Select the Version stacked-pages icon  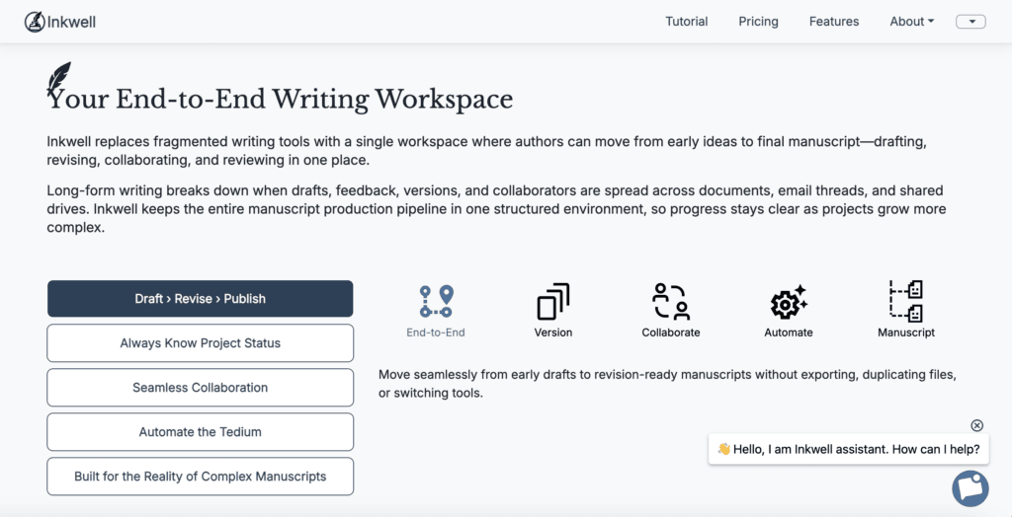coord(553,301)
